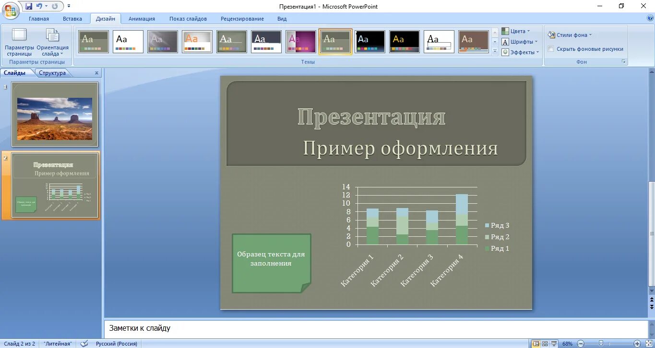Click the Русский (Россия) language button
The width and height of the screenshot is (655, 348).
coord(116,343)
